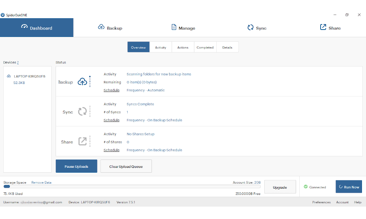Screen dimensions: 366x219
Task: View the Details sub-tab
Action: click(227, 47)
